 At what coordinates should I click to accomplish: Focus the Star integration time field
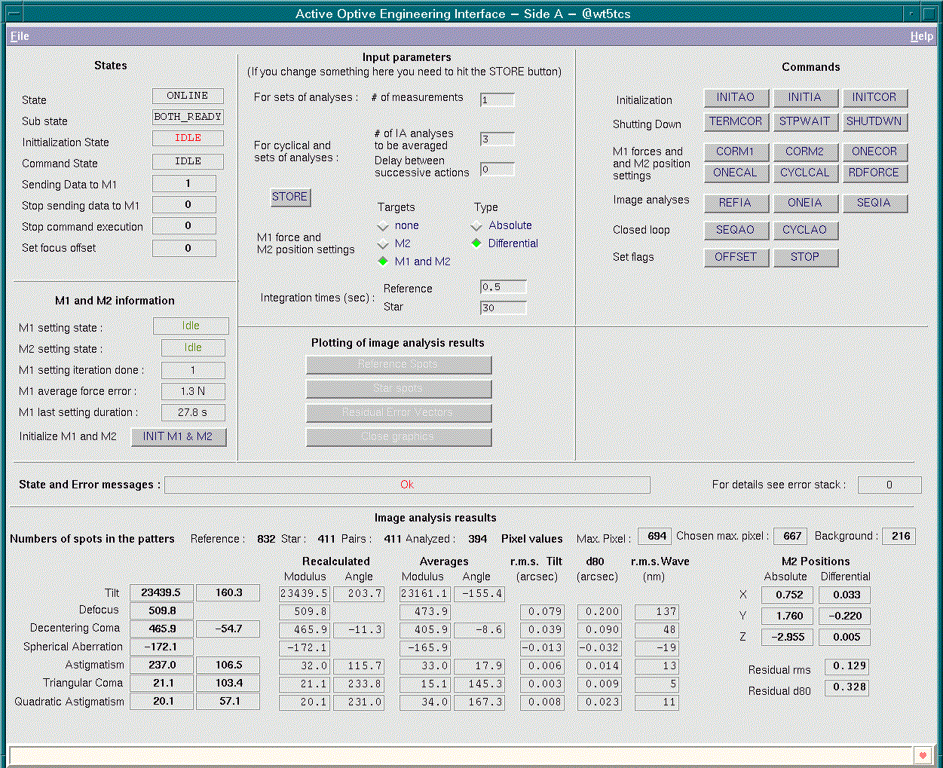coord(504,308)
